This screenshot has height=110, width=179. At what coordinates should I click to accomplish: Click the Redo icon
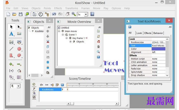(60, 14)
